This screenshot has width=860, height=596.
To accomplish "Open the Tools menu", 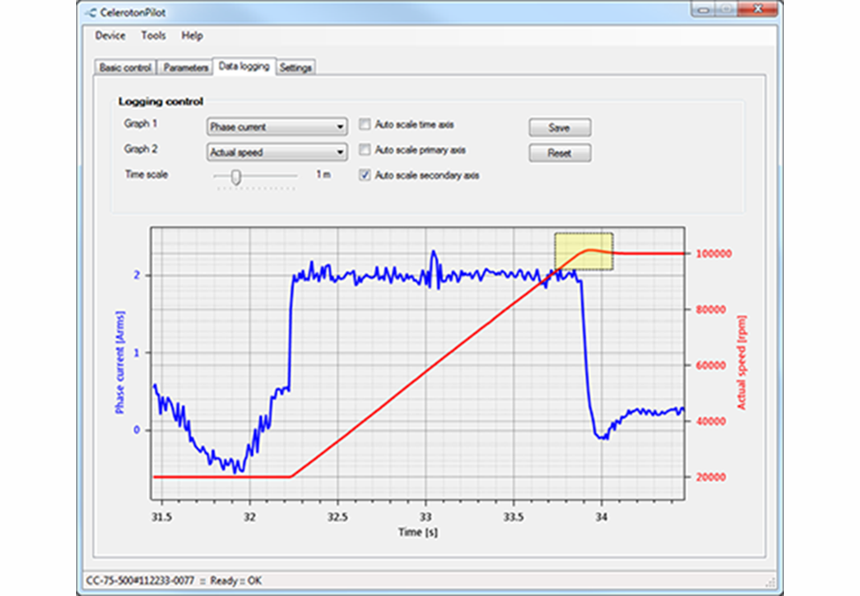I will [x=153, y=36].
